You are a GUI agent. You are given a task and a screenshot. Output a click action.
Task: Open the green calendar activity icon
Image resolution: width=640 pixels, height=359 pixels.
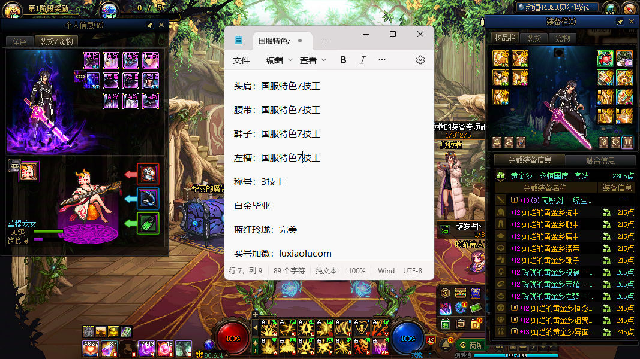click(446, 324)
